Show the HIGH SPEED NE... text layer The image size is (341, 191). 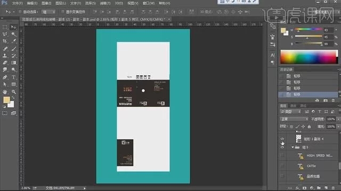[282, 155]
